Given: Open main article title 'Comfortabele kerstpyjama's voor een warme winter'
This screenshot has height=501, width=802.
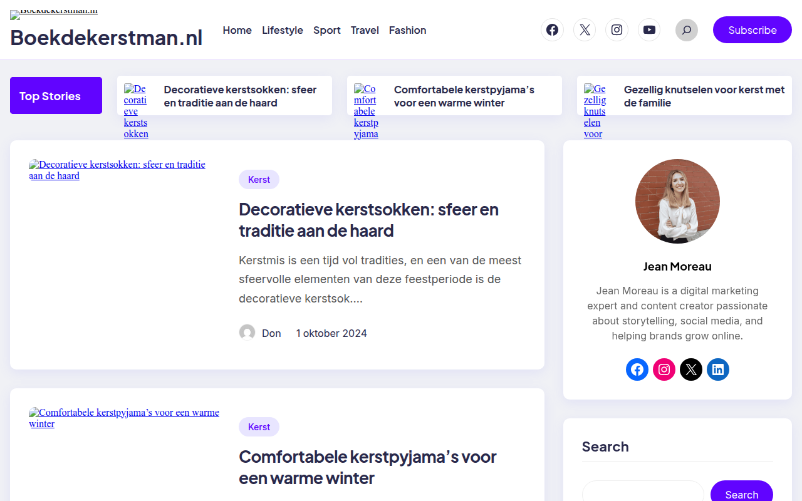Looking at the screenshot, I should (x=368, y=467).
